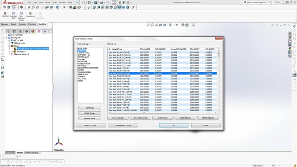Click the Open document icon
This screenshot has width=297, height=167.
click(x=90, y=2)
